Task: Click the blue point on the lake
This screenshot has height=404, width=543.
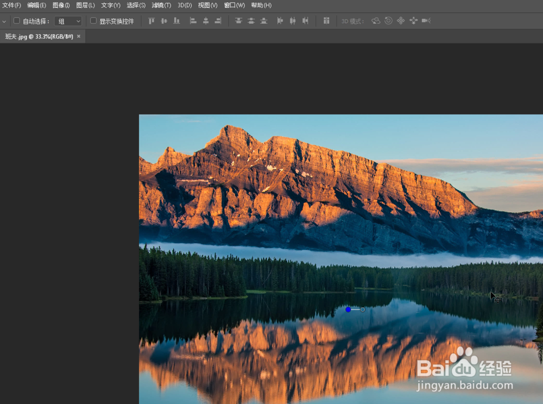Action: click(348, 310)
